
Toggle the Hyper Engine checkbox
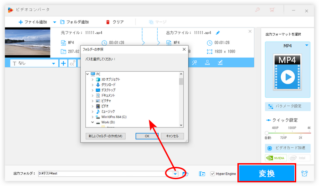[212, 174]
